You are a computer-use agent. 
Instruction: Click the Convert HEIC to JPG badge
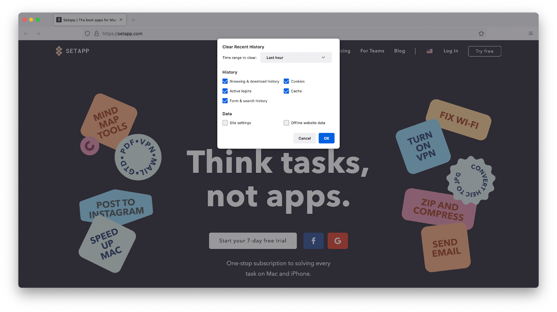coord(471,180)
